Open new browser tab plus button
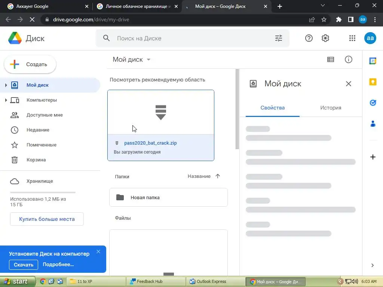 [x=280, y=7]
